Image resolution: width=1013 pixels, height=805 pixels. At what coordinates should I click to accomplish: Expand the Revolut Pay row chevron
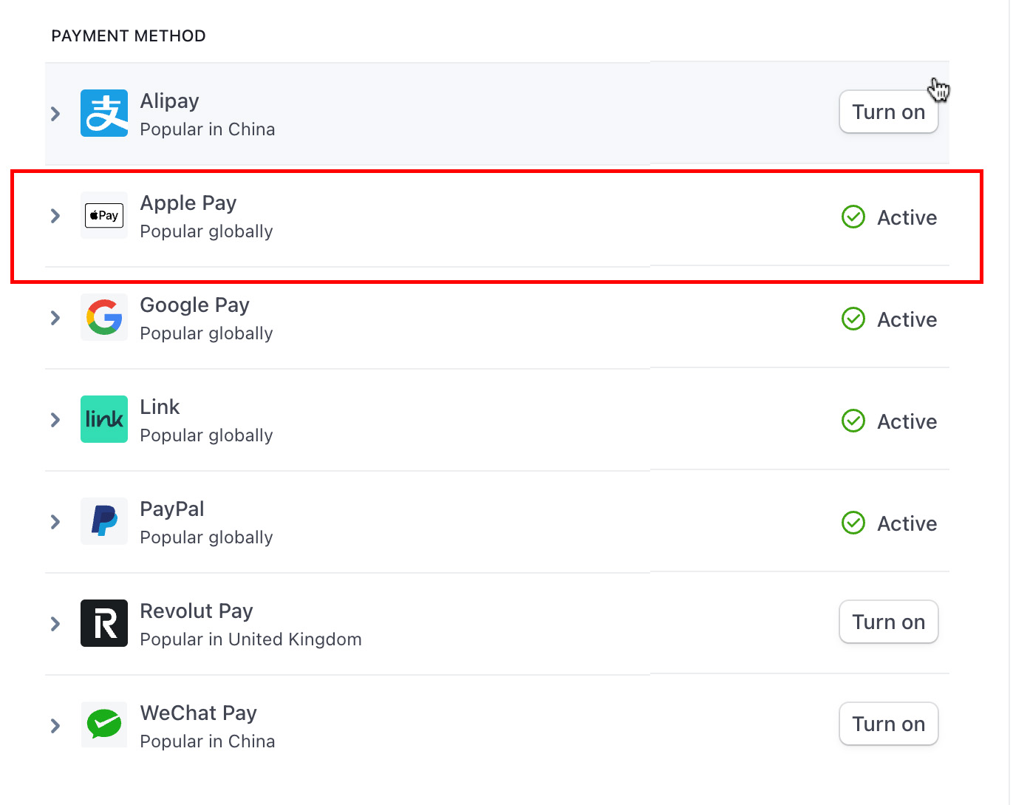pyautogui.click(x=55, y=624)
